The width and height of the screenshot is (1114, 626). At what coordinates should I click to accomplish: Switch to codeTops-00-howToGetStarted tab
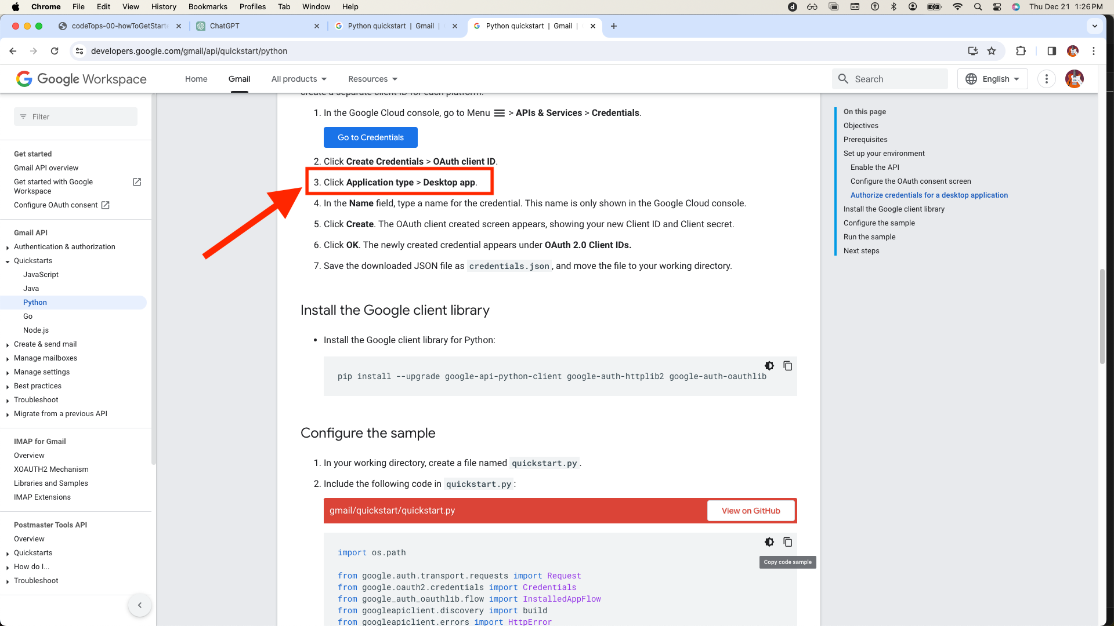coord(120,26)
